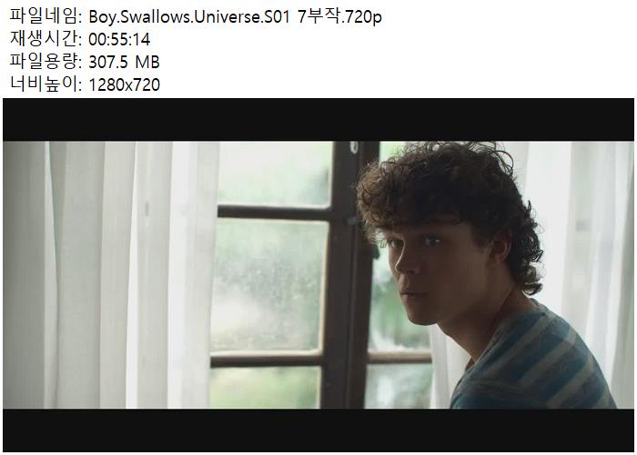Click the 00:55:14 playback duration value
Image resolution: width=637 pixels, height=455 pixels.
(119, 40)
